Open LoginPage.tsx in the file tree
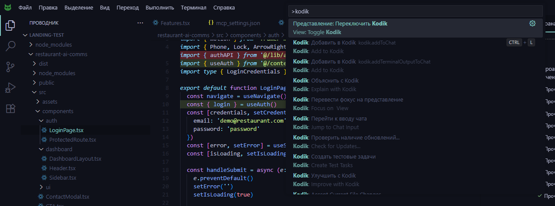 (x=66, y=130)
